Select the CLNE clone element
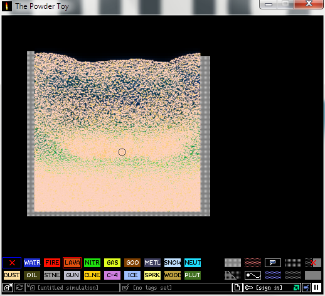Screen dimensions: 325x296 pos(92,275)
